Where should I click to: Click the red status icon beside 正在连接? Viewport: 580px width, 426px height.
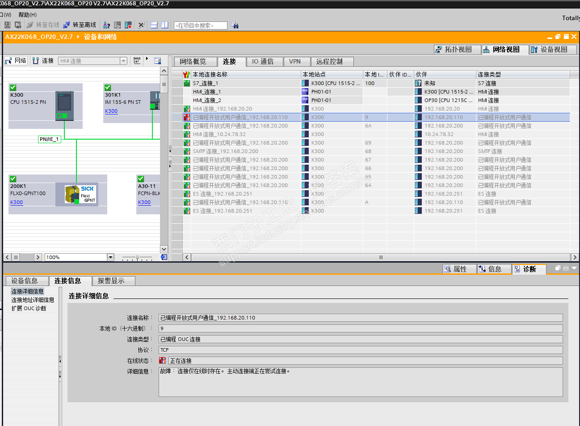click(x=162, y=361)
